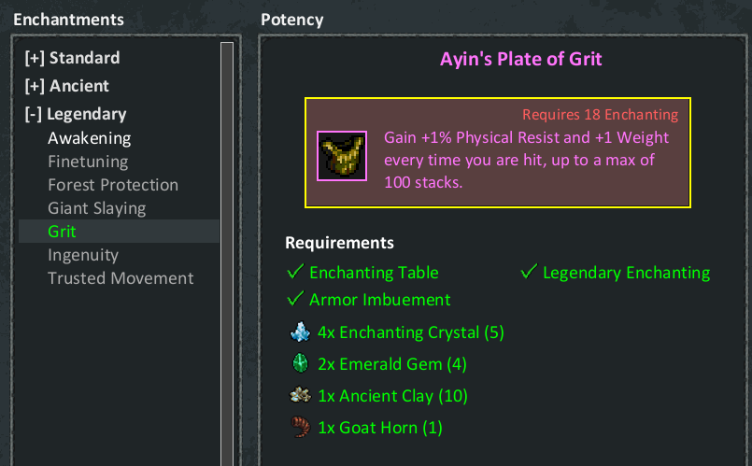The width and height of the screenshot is (752, 466).
Task: Click the Enchanting Crystal icon
Action: 300,332
